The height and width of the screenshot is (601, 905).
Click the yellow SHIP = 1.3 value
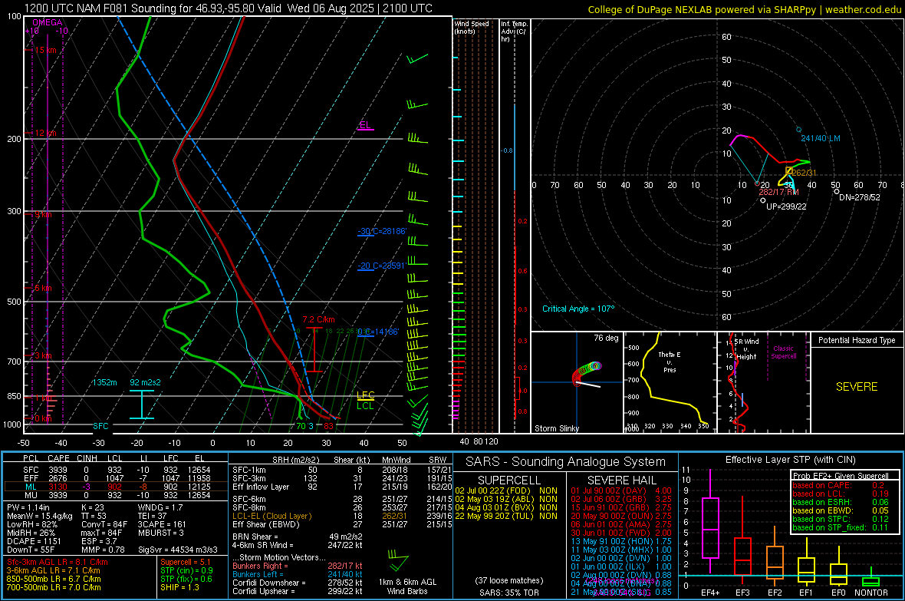click(x=179, y=588)
